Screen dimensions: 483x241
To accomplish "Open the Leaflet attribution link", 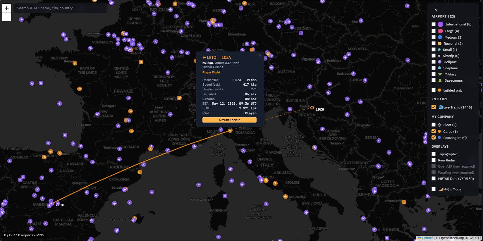I will point(425,238).
